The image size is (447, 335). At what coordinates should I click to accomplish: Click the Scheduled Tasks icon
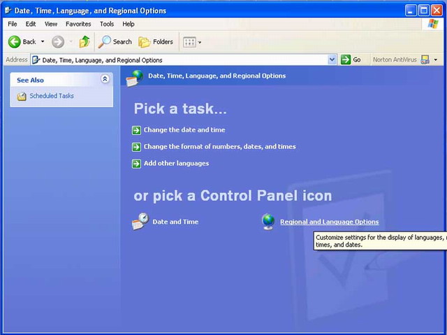pyautogui.click(x=22, y=97)
